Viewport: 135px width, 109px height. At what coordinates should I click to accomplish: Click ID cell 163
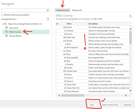tap(61, 54)
